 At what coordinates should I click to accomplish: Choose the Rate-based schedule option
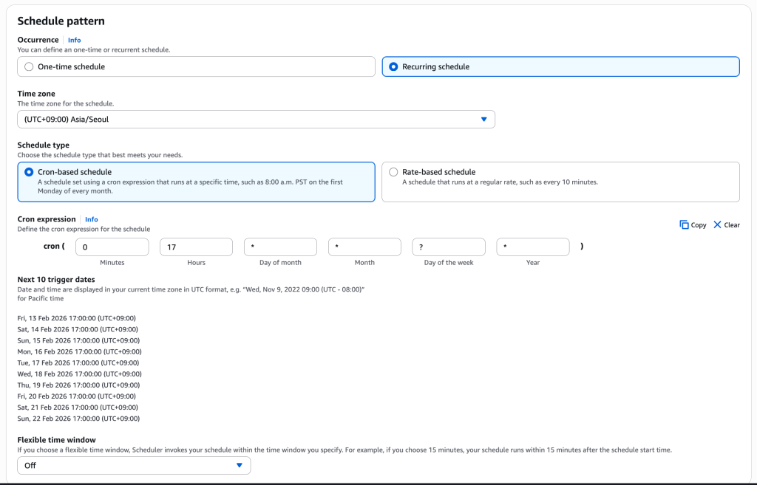[393, 172]
